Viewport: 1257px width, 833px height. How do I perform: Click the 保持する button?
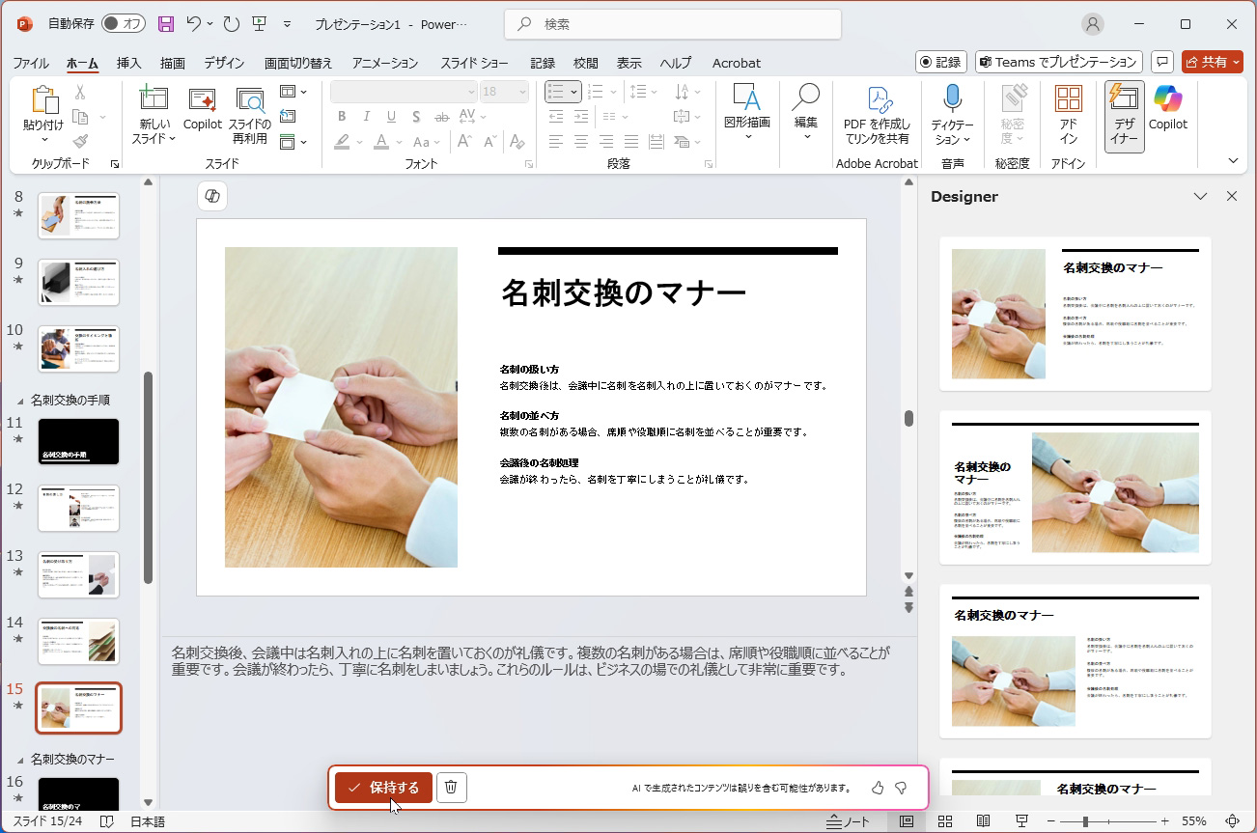pyautogui.click(x=383, y=788)
